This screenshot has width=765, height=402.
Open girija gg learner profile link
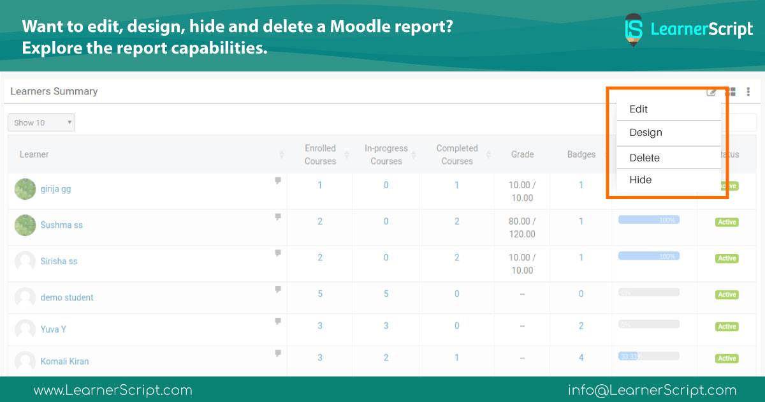[x=55, y=190]
